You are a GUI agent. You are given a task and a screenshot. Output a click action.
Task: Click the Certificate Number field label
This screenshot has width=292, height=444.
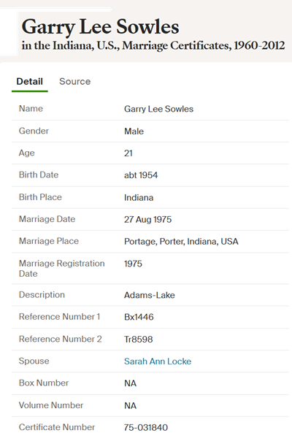[57, 427]
